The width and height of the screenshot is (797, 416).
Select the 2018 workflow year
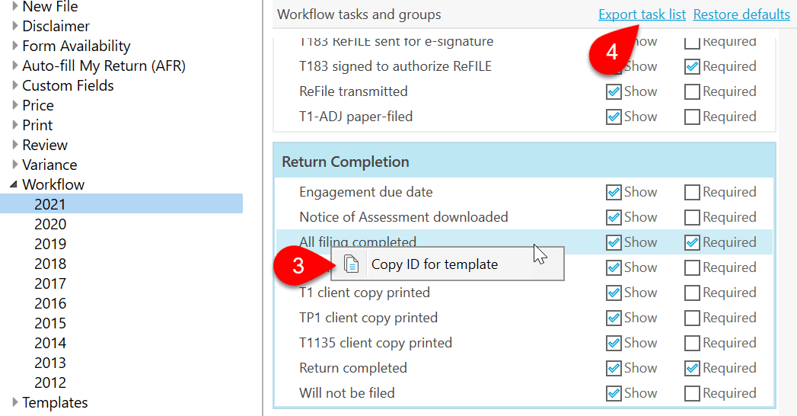pos(50,264)
